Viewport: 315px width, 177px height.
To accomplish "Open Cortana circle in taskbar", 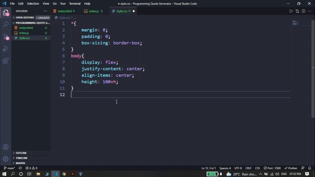I will (21, 174).
